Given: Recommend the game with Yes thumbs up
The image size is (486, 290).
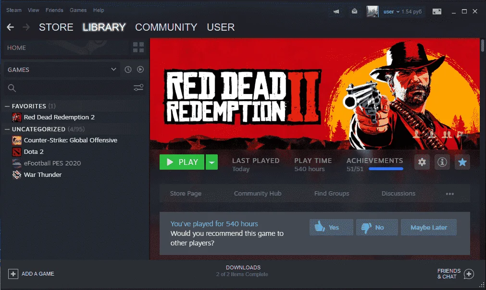Looking at the screenshot, I should point(331,227).
